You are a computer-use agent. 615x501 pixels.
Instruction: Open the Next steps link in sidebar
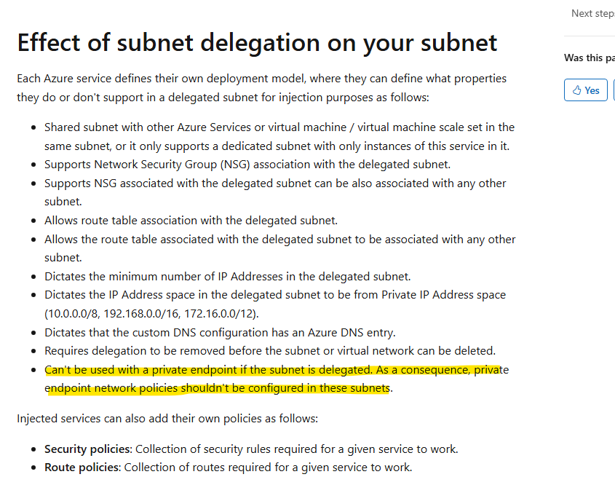[593, 13]
